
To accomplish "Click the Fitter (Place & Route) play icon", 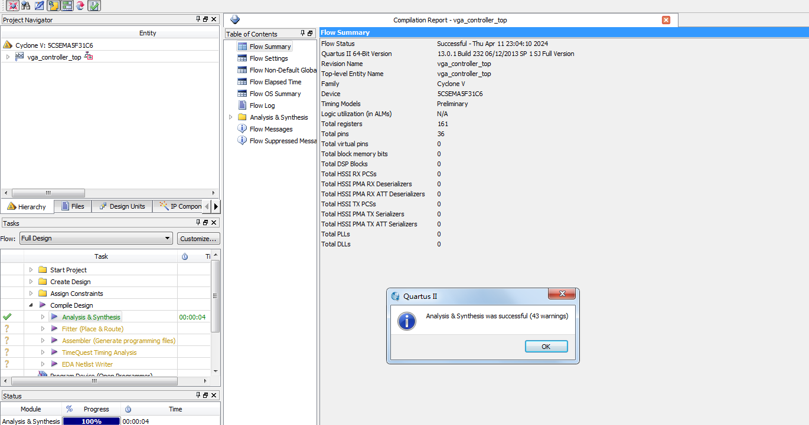I will pyautogui.click(x=54, y=329).
